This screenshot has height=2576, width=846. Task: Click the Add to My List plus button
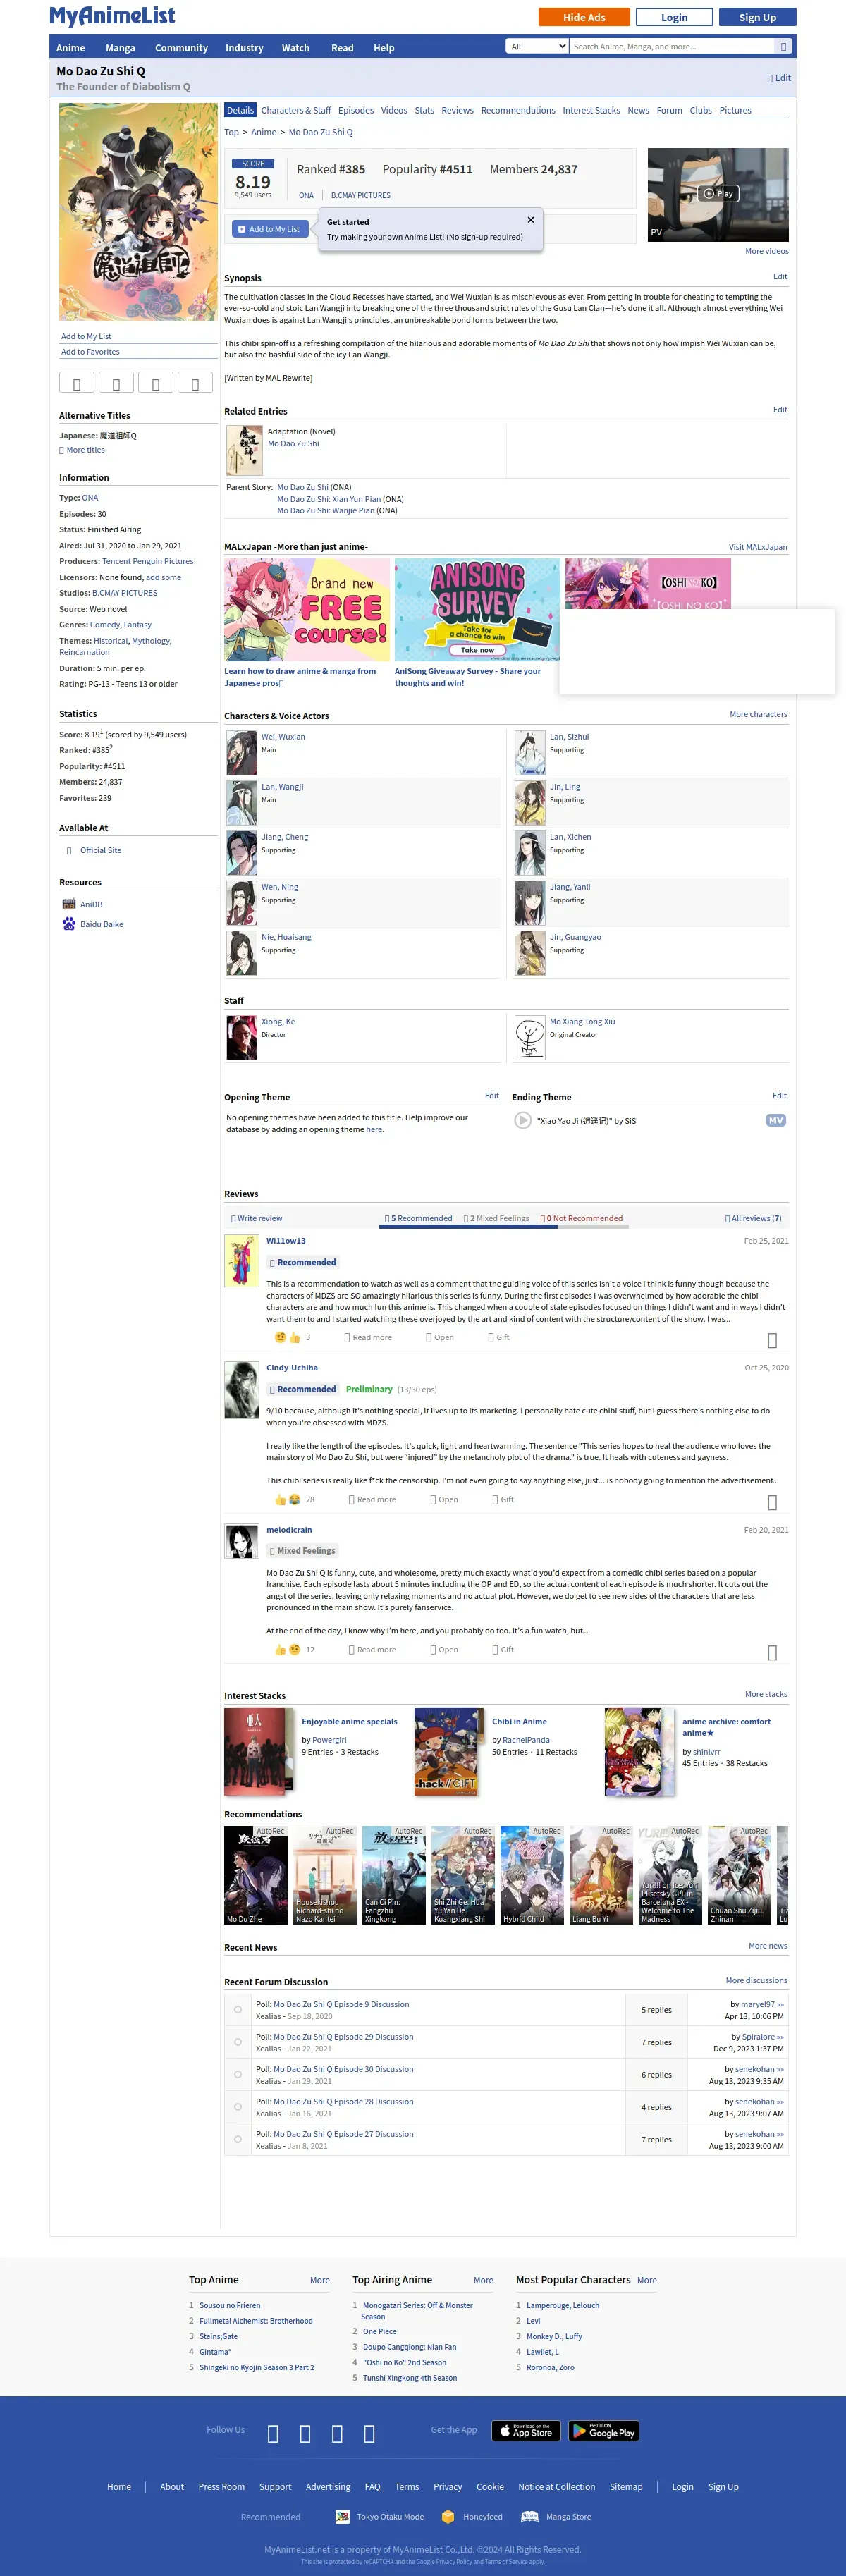[x=270, y=229]
